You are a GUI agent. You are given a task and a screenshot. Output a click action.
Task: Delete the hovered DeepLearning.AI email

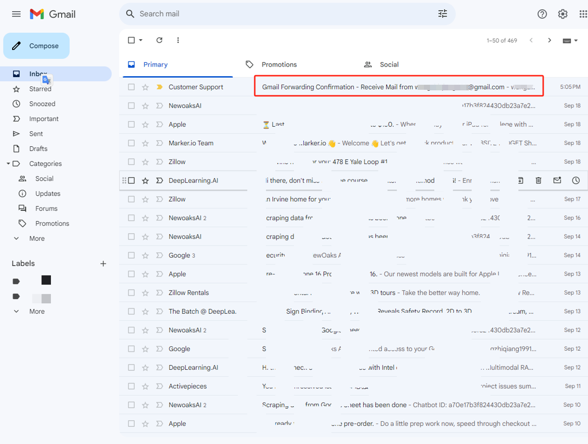tap(539, 181)
